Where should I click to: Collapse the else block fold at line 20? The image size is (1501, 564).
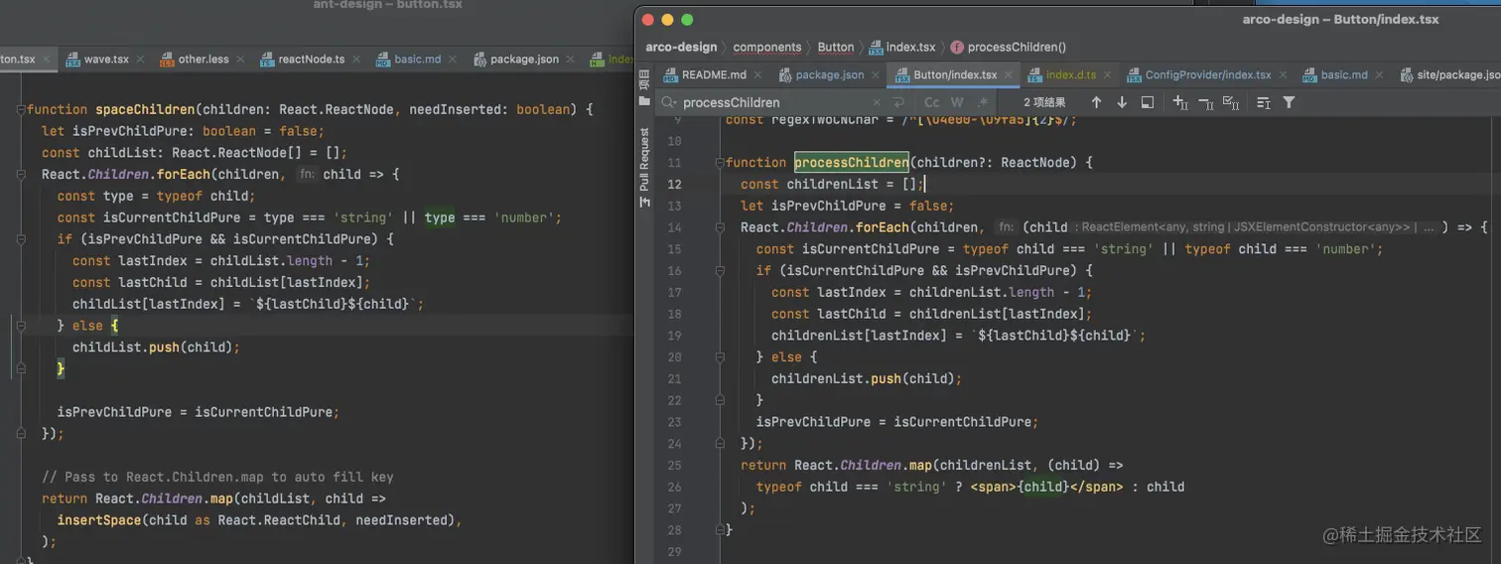click(x=719, y=357)
